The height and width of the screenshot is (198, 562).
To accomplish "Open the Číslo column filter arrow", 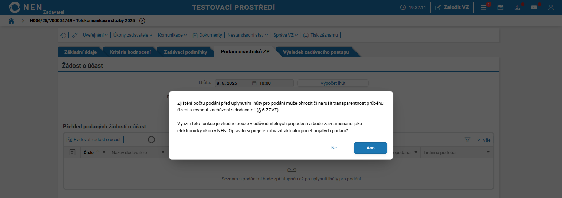I will pos(104,152).
